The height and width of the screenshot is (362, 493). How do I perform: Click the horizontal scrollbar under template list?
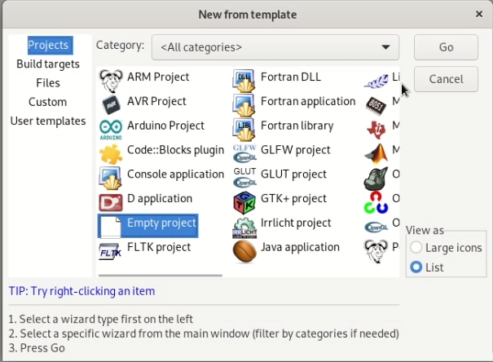tap(161, 276)
